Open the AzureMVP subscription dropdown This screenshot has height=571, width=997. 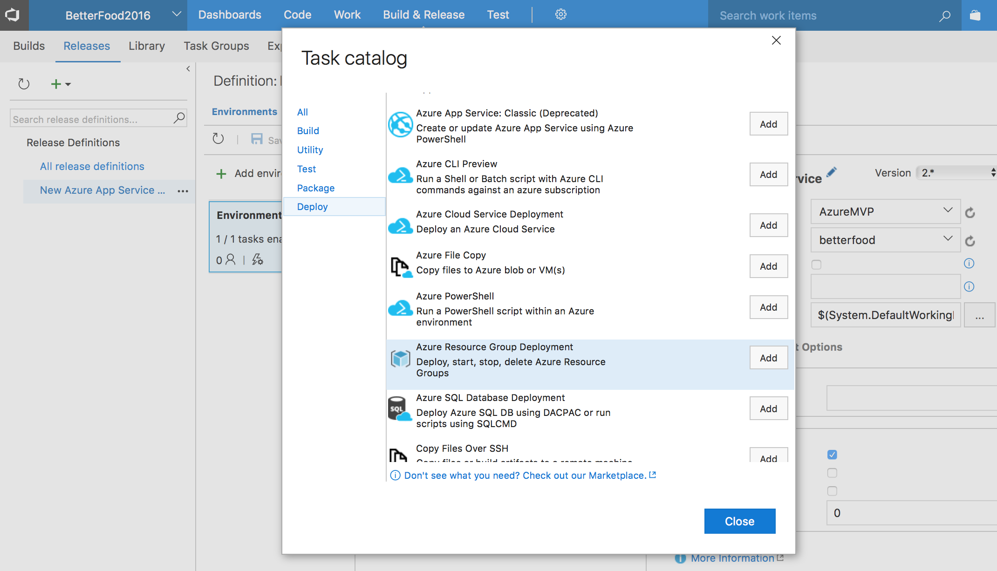[x=886, y=211]
